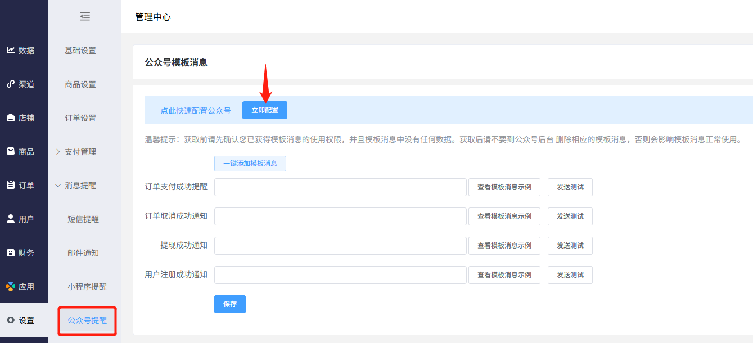The image size is (753, 343).
Task: Click the 公众号模板消息 heading
Action: pos(176,62)
